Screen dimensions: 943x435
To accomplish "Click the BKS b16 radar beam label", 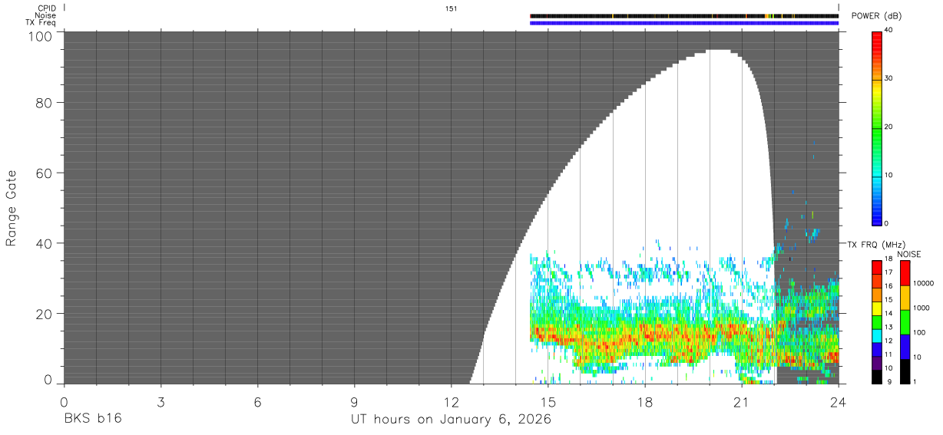I will click(91, 419).
